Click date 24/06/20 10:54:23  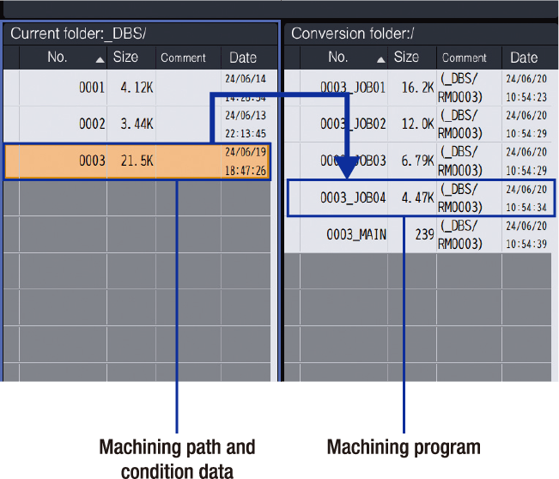526,88
